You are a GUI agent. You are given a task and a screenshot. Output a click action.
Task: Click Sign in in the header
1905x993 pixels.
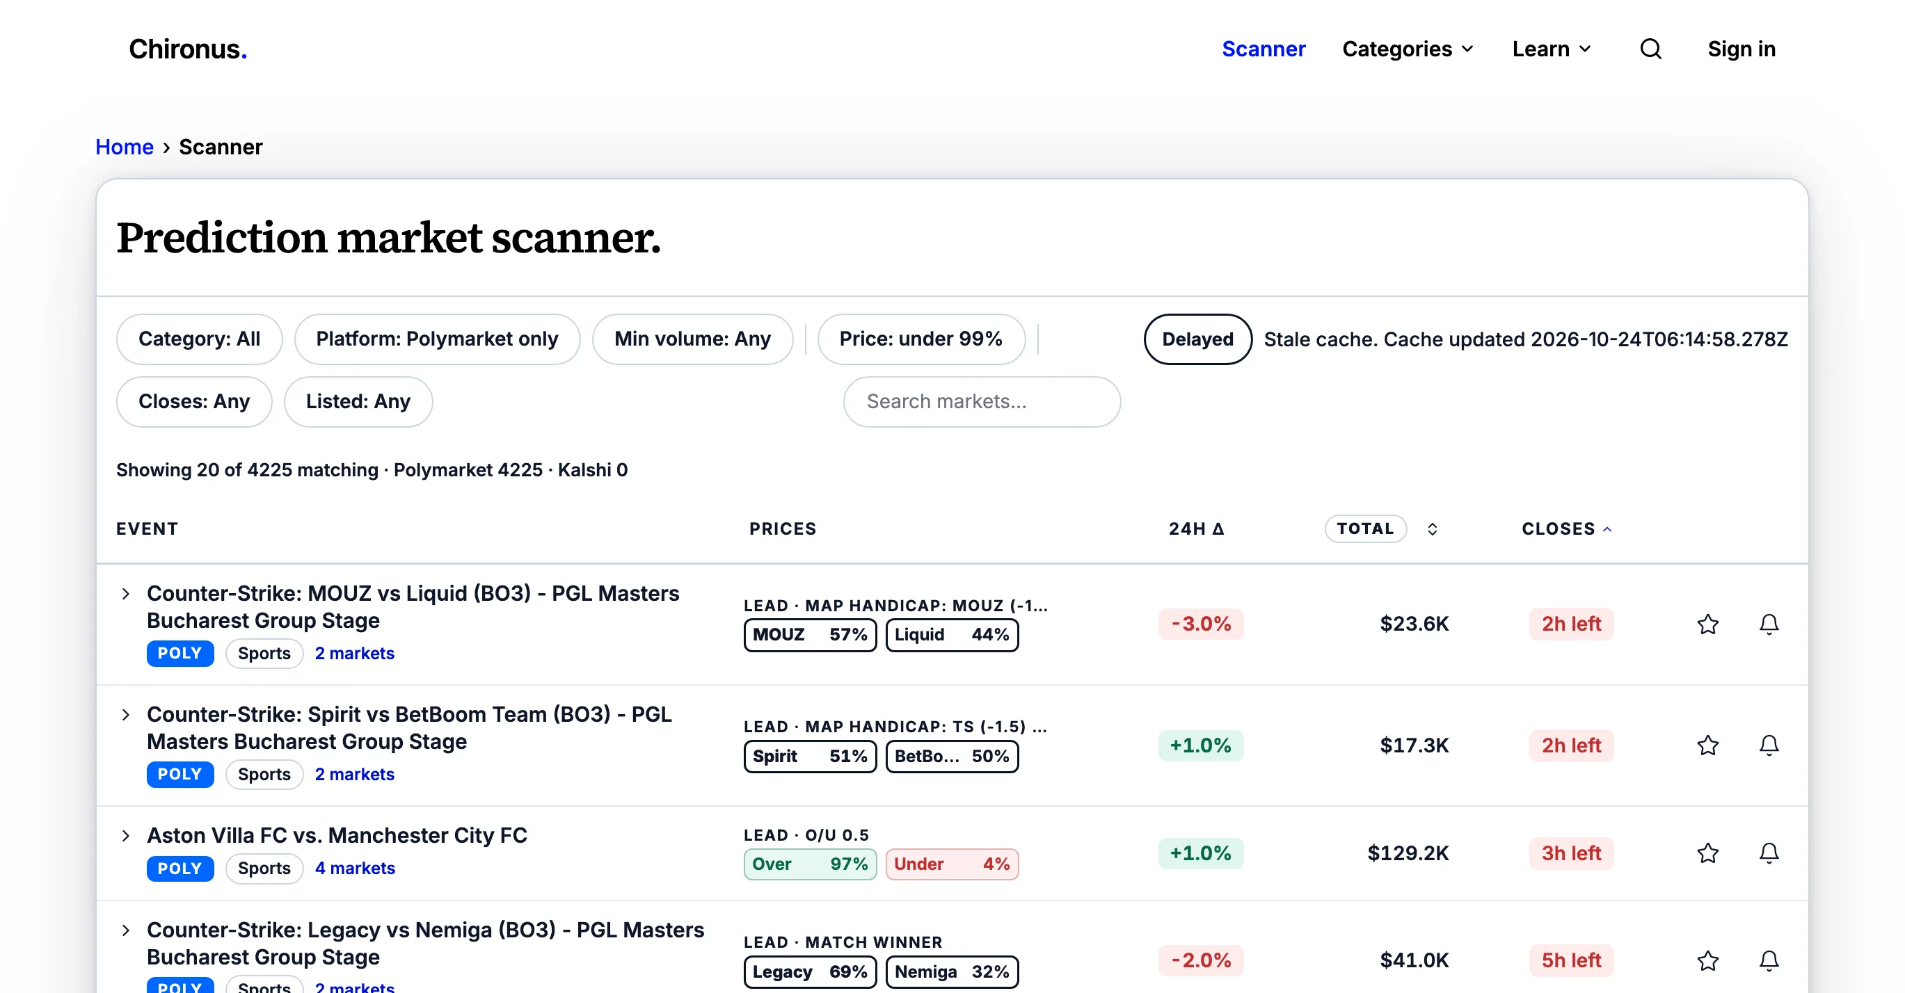coord(1741,49)
